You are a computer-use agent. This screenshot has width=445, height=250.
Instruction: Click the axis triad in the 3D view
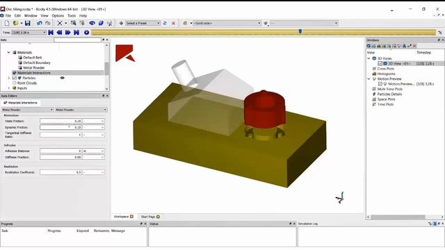pyautogui.click(x=340, y=197)
